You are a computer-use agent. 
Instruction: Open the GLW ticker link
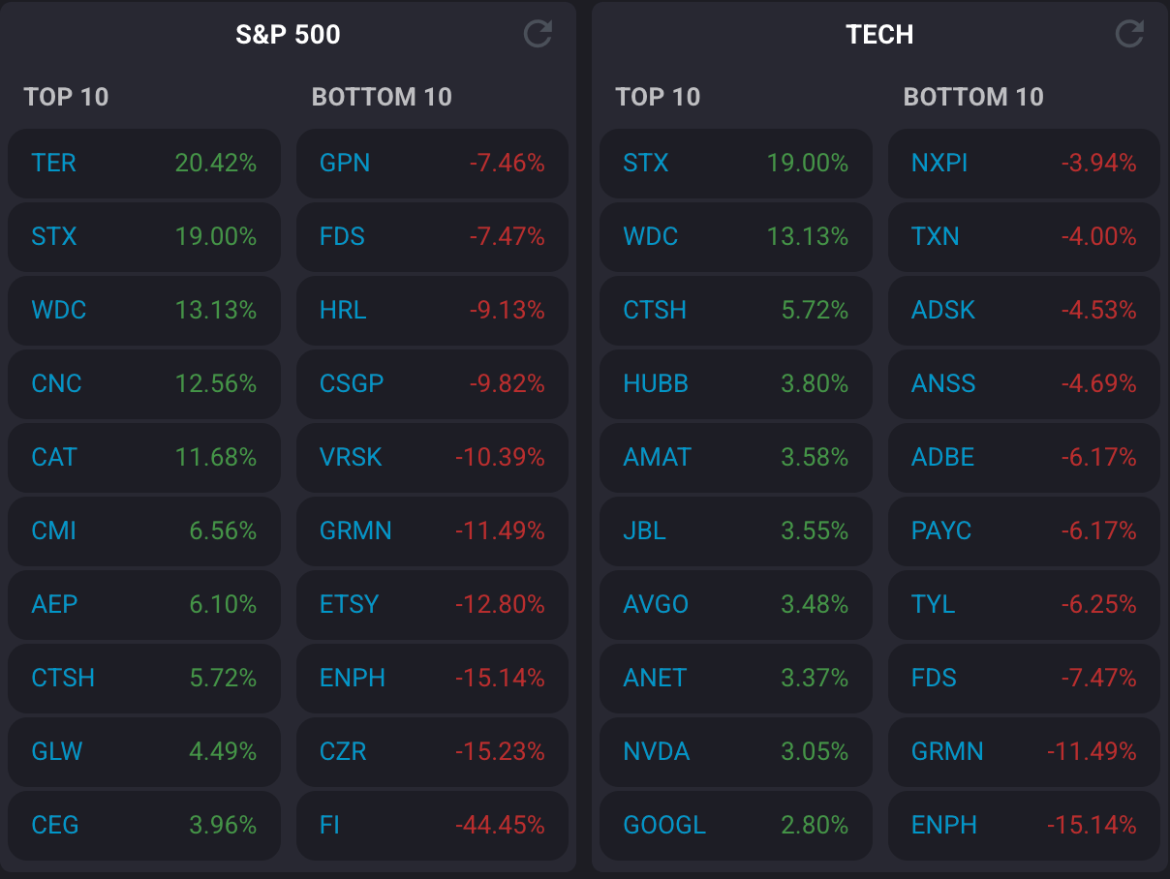57,751
